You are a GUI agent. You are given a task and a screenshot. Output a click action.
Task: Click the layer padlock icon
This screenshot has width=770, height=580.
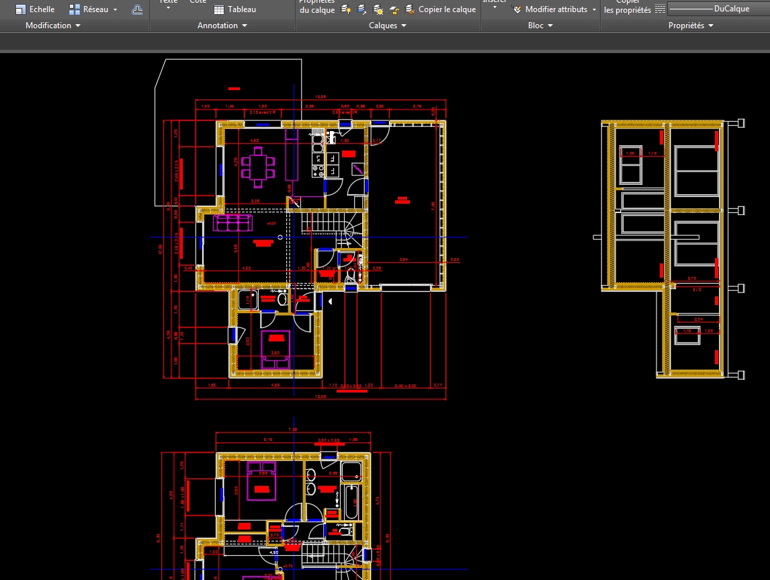[x=394, y=9]
